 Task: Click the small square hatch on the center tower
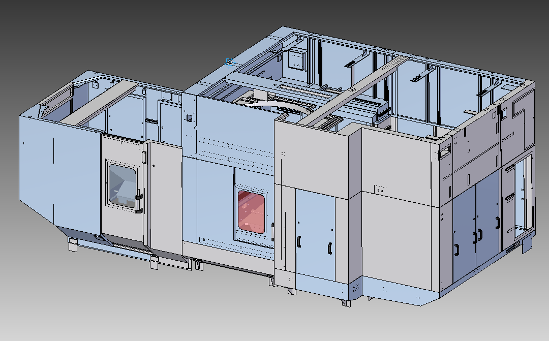click(x=189, y=118)
